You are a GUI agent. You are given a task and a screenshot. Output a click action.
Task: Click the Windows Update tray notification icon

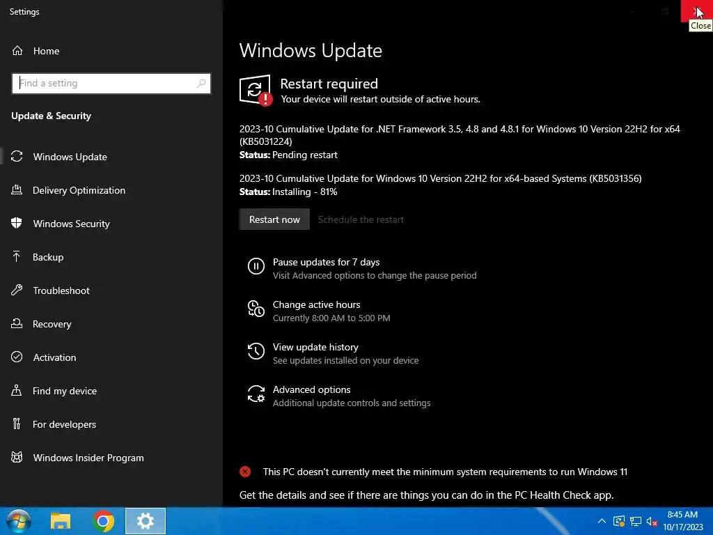click(x=619, y=521)
